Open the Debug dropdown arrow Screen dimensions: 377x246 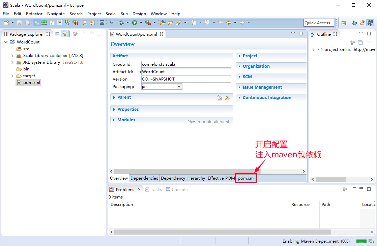tap(128, 23)
